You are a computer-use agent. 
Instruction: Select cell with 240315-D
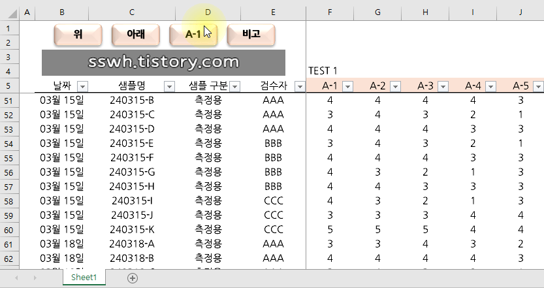click(x=132, y=129)
